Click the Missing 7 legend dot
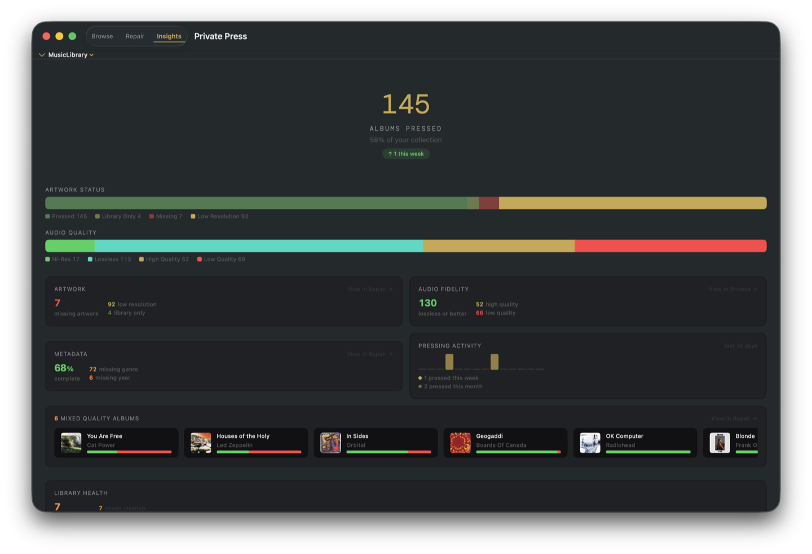This screenshot has height=554, width=812. [x=151, y=216]
